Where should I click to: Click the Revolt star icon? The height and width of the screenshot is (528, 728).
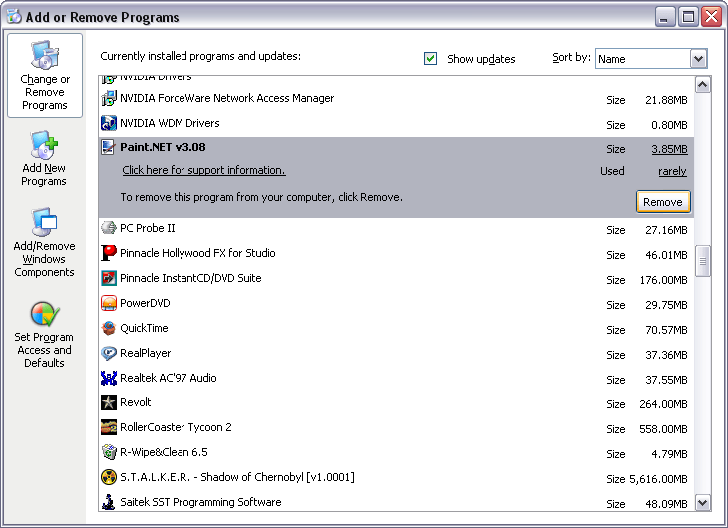tap(108, 402)
